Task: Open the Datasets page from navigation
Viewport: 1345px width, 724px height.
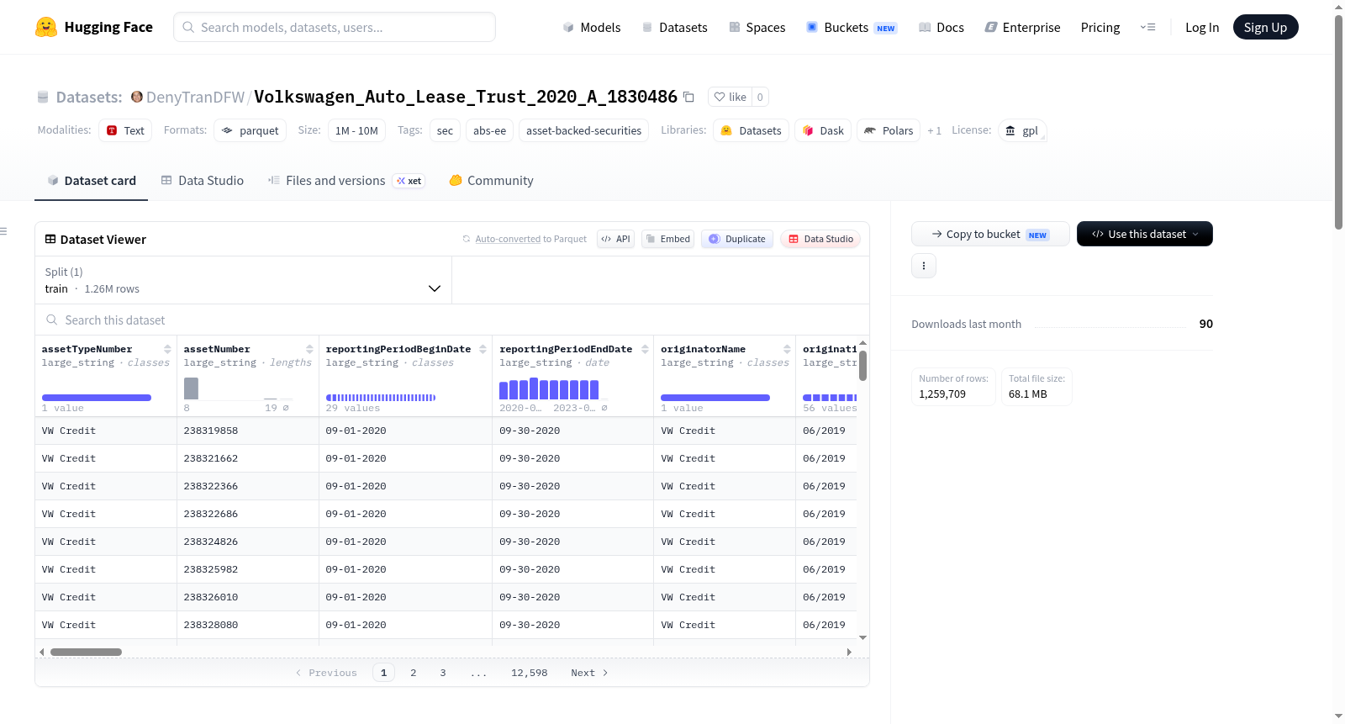Action: pyautogui.click(x=675, y=27)
